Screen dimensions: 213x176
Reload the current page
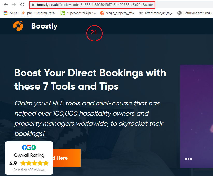tap(22, 5)
